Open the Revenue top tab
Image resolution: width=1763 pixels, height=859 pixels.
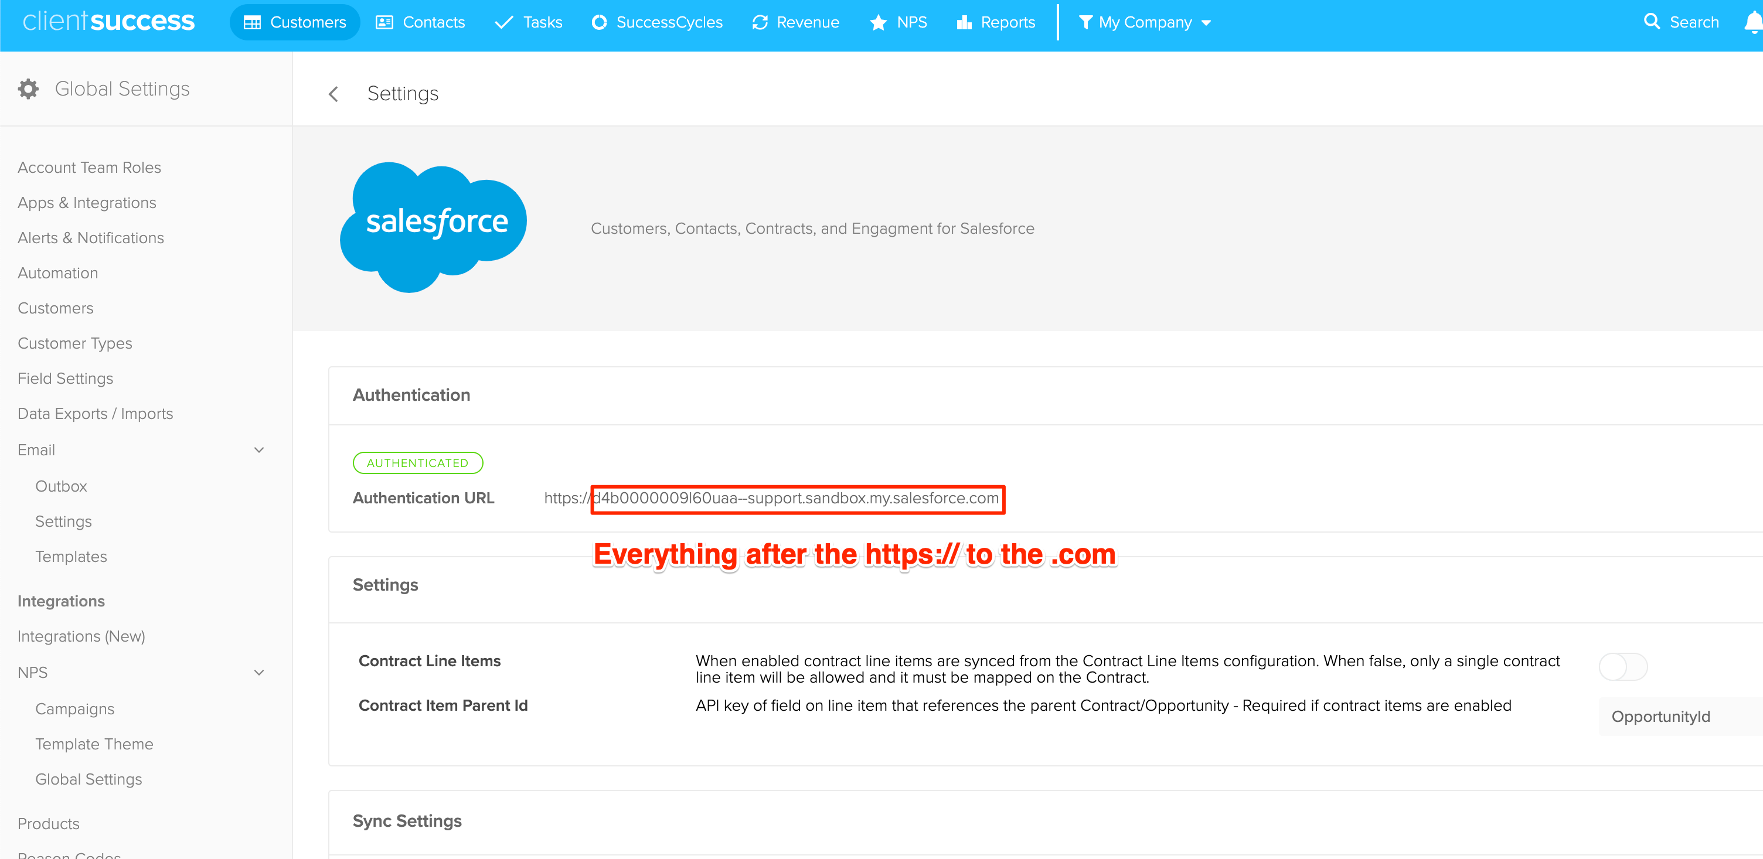coord(795,23)
